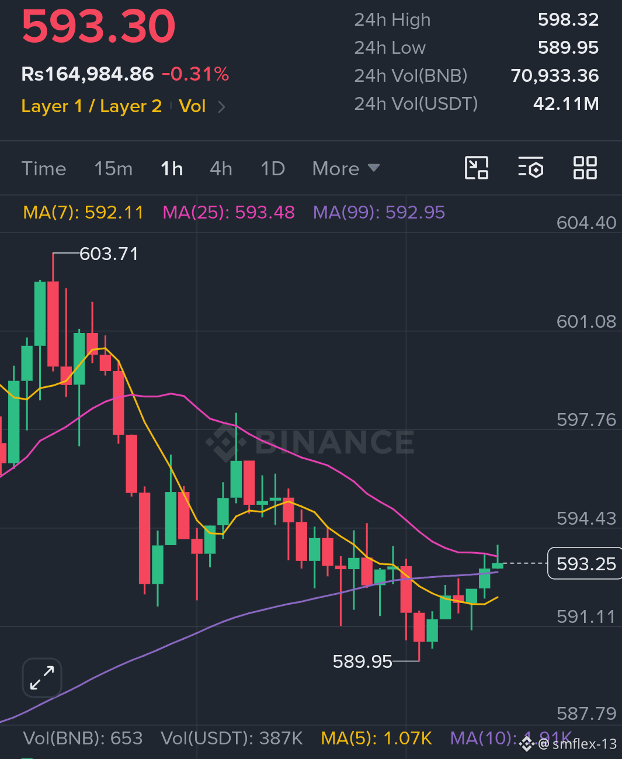Tap the 24h Vol(USDT) value 42.11M

tap(566, 104)
